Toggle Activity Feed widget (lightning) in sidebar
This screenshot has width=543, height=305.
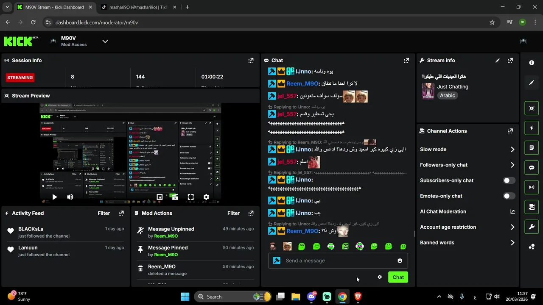point(532,128)
